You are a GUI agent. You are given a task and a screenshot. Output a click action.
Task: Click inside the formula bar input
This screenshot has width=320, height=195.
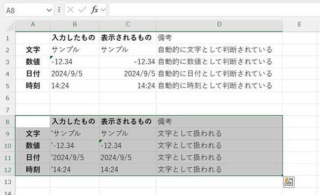214,10
